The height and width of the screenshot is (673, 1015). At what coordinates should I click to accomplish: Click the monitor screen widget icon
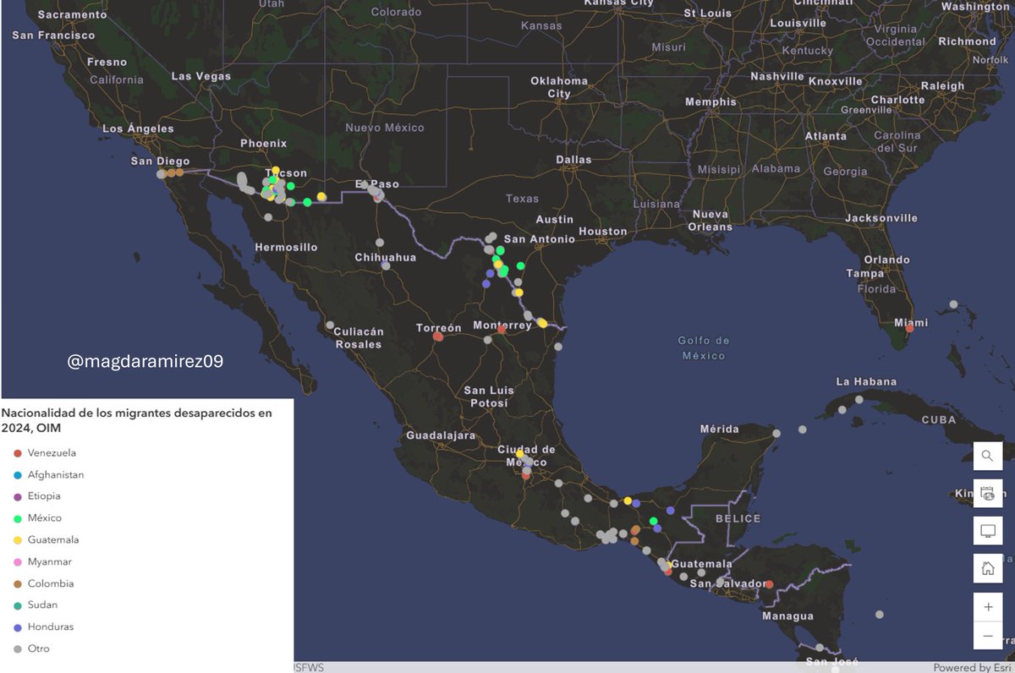pyautogui.click(x=987, y=530)
